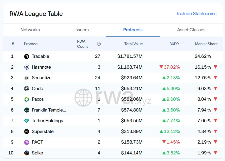Screen dimensions: 225x161
Task: Sort by the 30D% column header
Action: point(175,44)
